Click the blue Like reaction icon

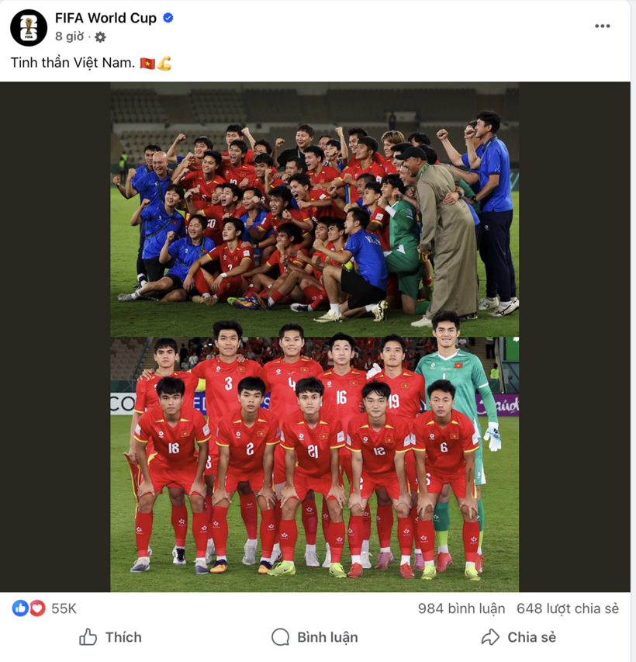coord(20,608)
